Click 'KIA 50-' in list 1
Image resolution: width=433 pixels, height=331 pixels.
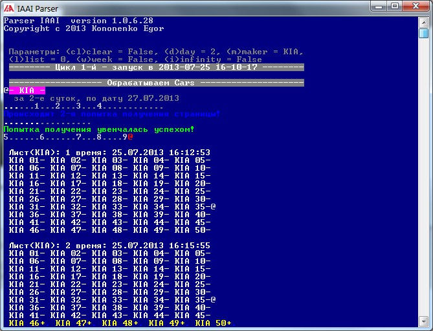(192, 230)
